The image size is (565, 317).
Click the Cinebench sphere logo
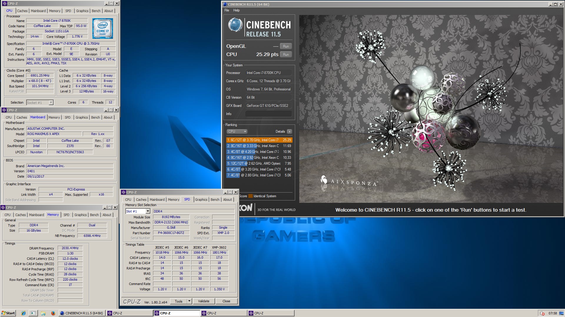pos(235,25)
